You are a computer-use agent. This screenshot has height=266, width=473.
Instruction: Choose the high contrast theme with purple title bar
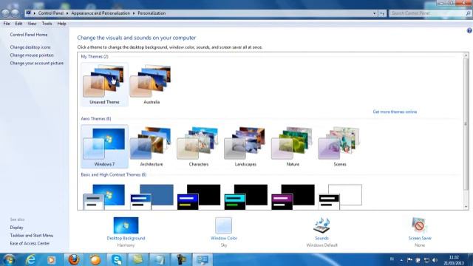click(x=293, y=197)
